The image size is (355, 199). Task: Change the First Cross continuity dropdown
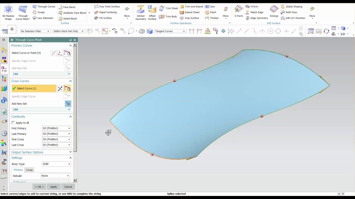click(x=56, y=139)
